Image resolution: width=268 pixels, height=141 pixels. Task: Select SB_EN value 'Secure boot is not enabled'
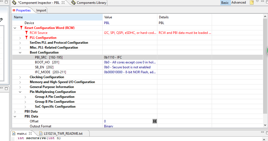pyautogui.click(x=127, y=67)
